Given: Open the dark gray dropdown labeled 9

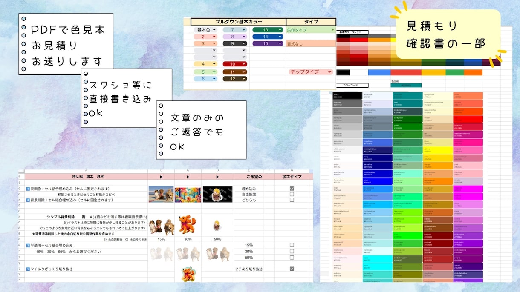Looking at the screenshot, I should [x=235, y=43].
